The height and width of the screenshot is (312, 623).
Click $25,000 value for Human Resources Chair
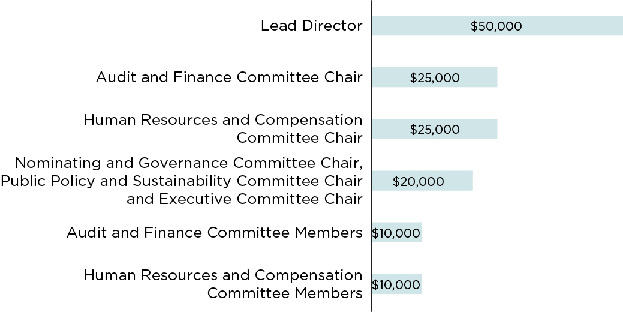pos(435,130)
